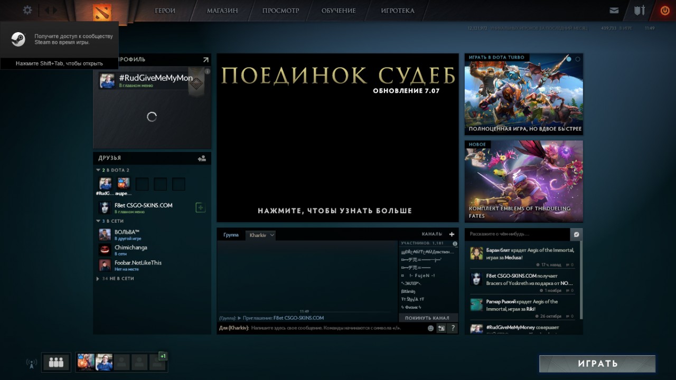Click the андре... avatar in the Dota 2 friends row
This screenshot has height=380, width=676.
[124, 184]
